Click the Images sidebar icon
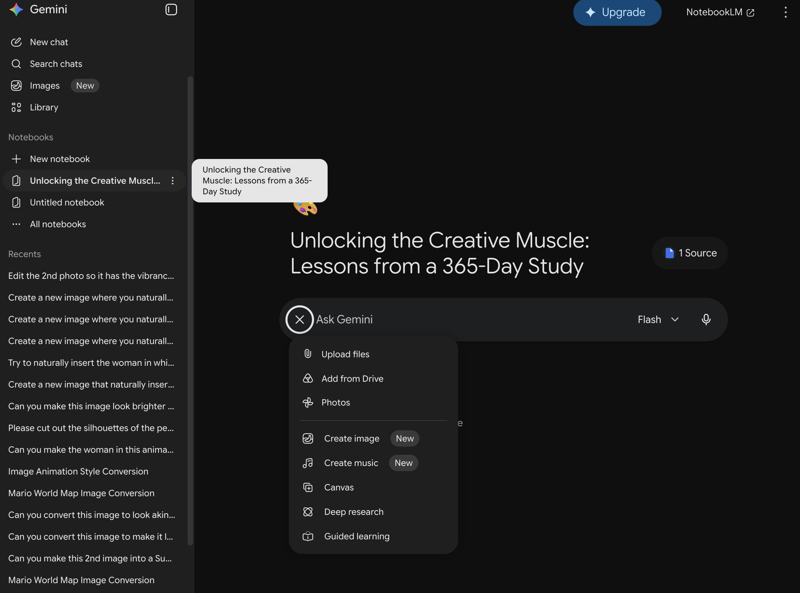 tap(16, 86)
